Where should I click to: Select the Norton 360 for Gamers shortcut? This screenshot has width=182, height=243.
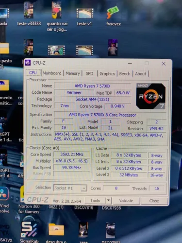29,200
